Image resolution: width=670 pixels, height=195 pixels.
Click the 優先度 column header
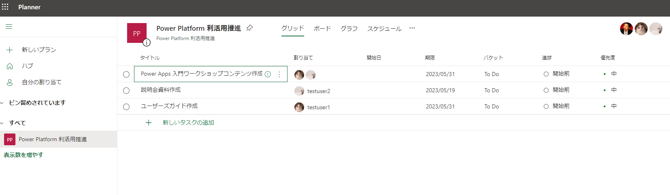click(608, 58)
